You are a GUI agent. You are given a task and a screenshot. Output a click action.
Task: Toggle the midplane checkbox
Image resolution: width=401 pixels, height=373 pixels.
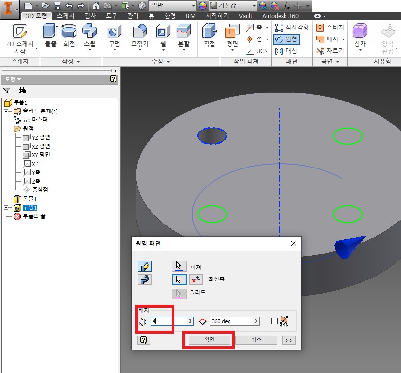coord(274,321)
